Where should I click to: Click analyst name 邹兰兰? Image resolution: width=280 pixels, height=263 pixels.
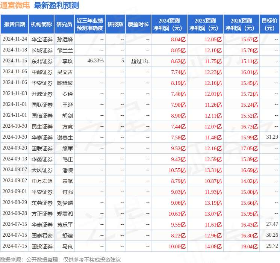[x=65, y=50]
